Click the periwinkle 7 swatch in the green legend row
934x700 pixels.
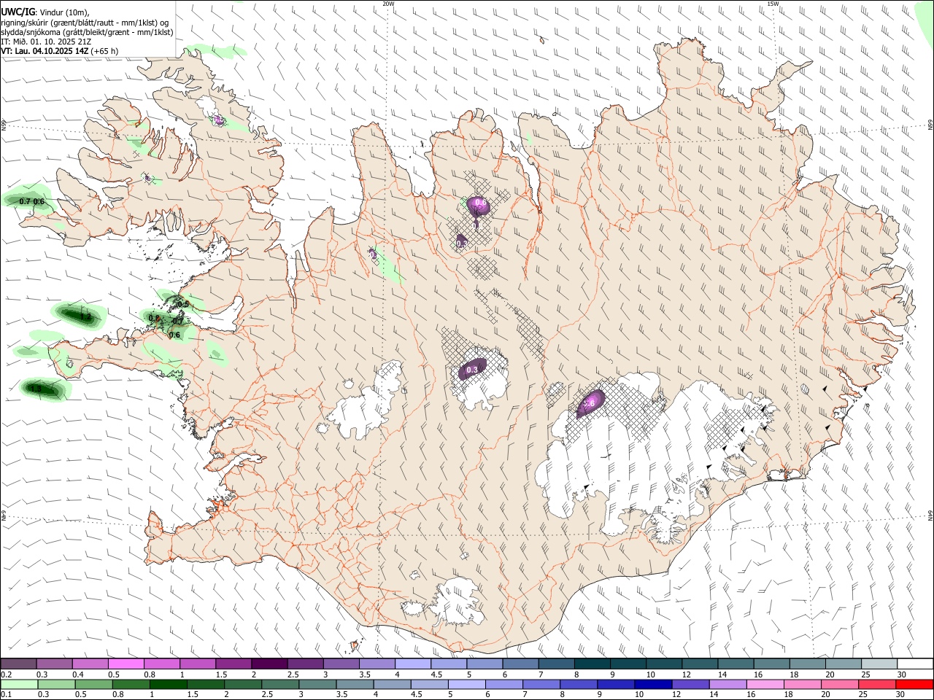[541, 685]
